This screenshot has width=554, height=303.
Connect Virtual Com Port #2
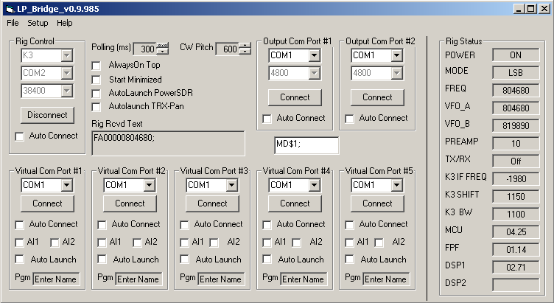(x=130, y=203)
